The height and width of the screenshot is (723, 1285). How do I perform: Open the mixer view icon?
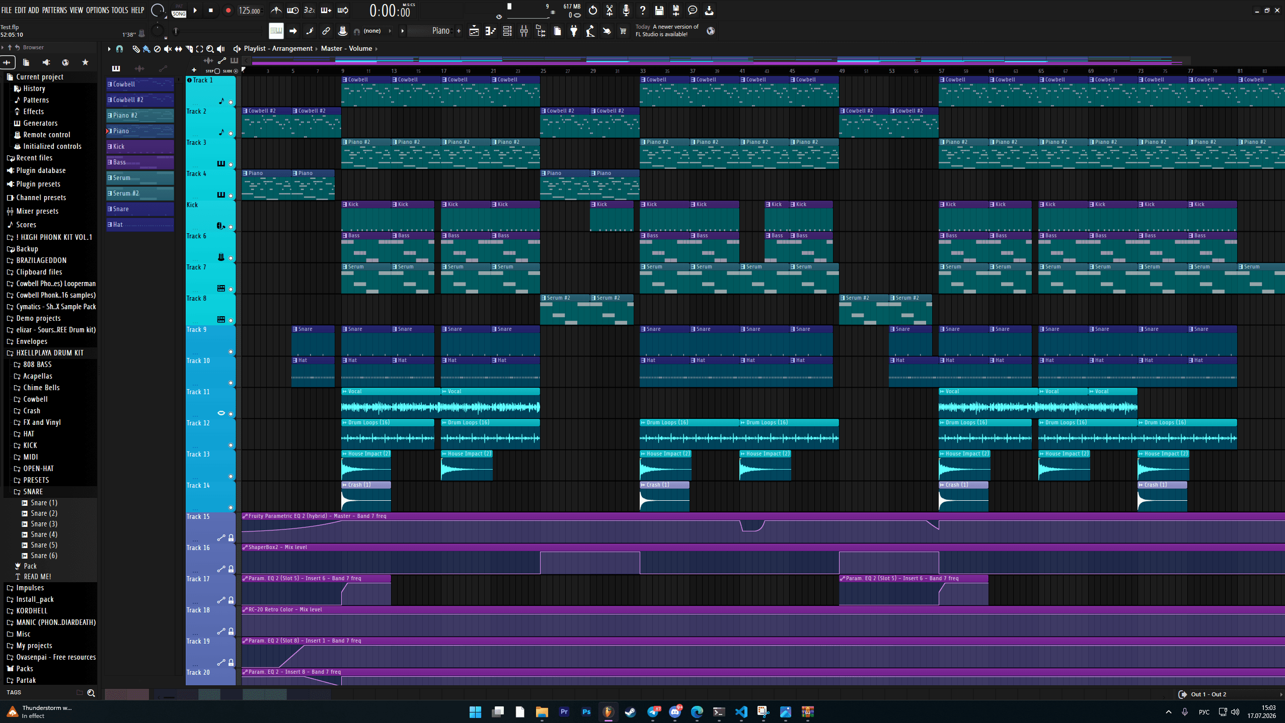pos(524,31)
